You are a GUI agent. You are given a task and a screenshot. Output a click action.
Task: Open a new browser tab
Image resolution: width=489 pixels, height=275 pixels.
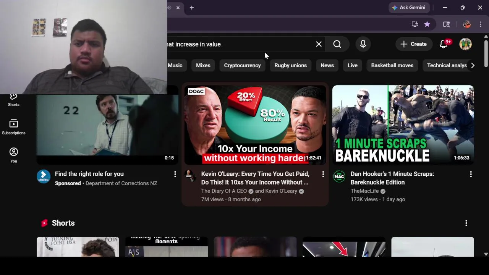tap(192, 8)
